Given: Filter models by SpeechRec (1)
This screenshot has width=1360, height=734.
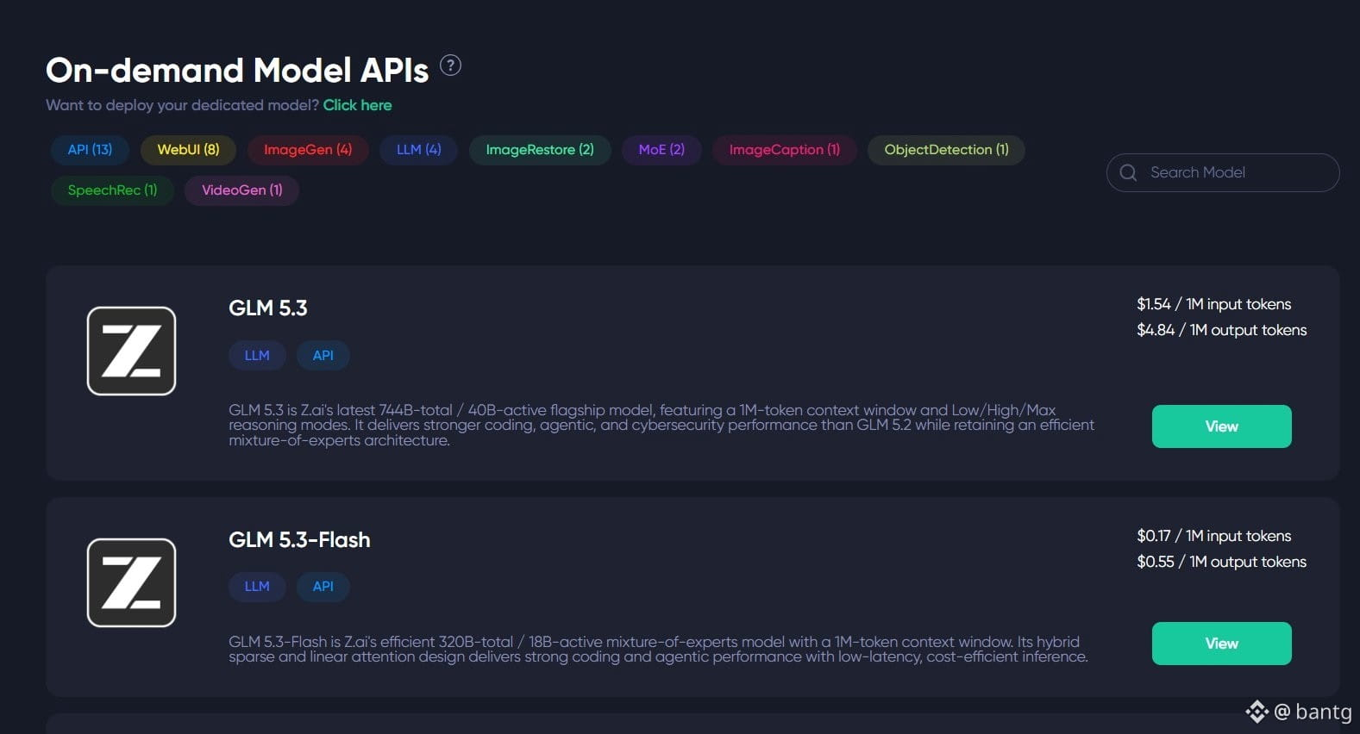Looking at the screenshot, I should [112, 190].
